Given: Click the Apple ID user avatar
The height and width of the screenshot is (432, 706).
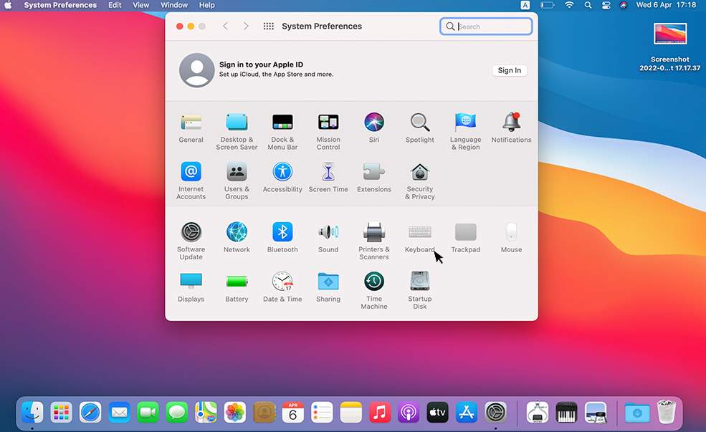Looking at the screenshot, I should click(x=197, y=70).
